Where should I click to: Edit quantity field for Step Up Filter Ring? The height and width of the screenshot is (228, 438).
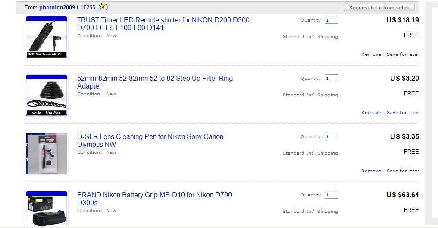(331, 78)
